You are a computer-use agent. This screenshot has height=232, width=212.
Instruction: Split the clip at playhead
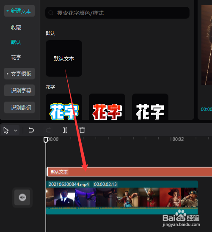coord(65,130)
